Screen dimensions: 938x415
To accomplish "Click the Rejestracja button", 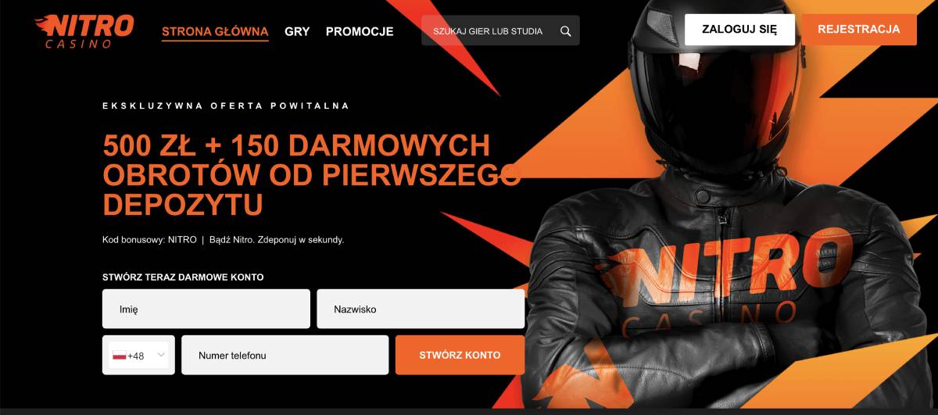I will point(859,30).
